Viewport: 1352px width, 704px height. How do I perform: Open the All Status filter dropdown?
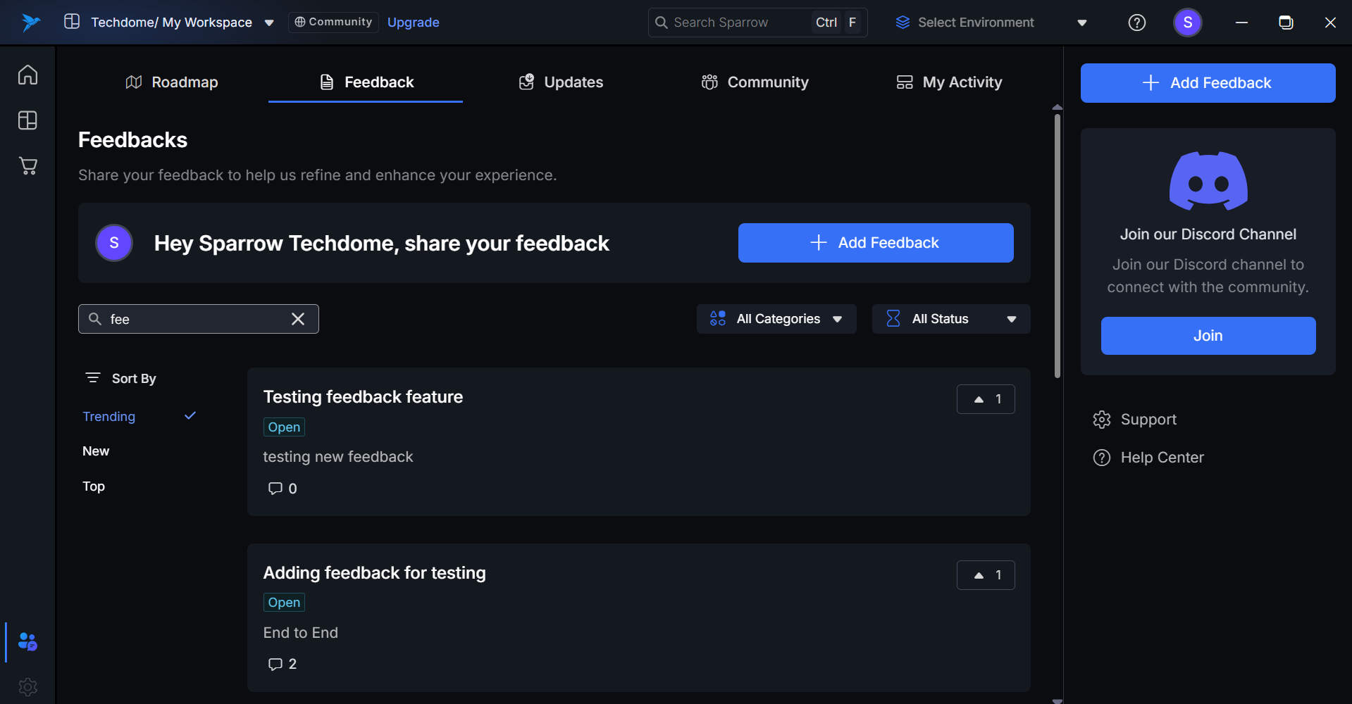pyautogui.click(x=950, y=319)
